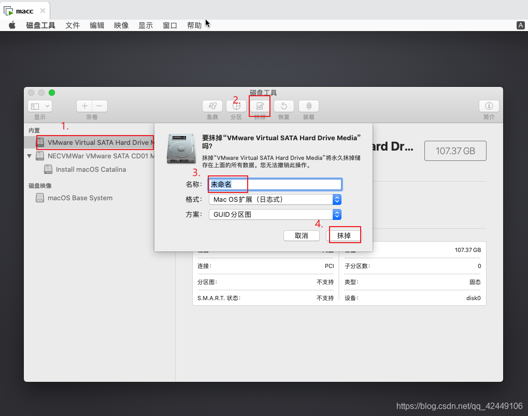Open the 显示 (View) menu
Screen dimensions: 528x416
(x=146, y=25)
